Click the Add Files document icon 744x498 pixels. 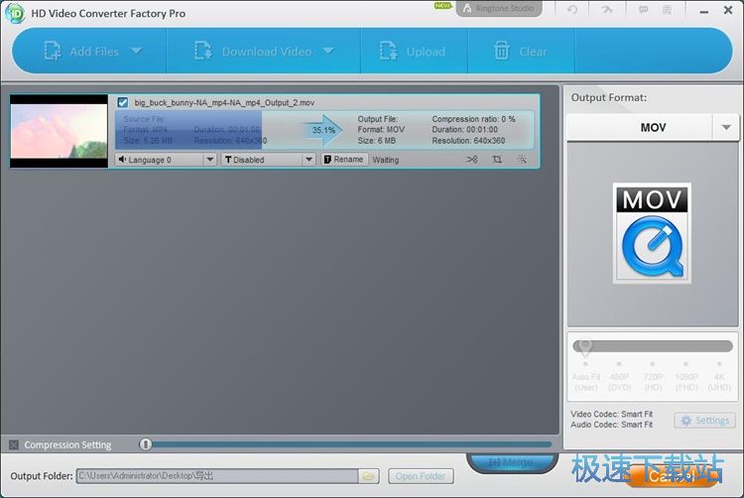coord(53,51)
